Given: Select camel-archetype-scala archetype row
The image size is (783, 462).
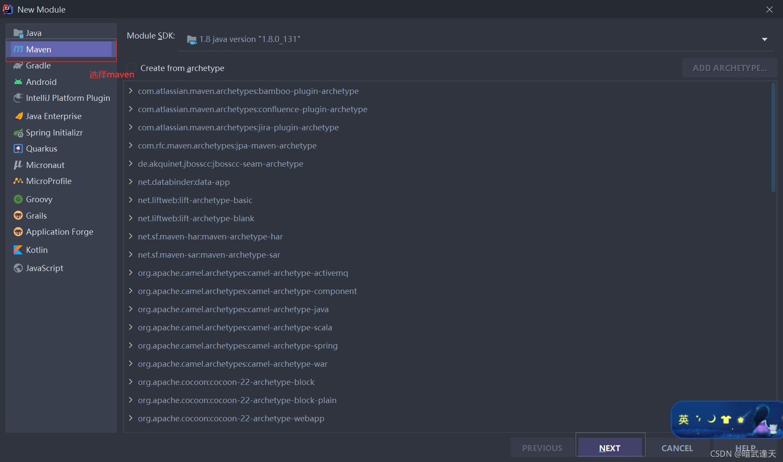Looking at the screenshot, I should pyautogui.click(x=447, y=327).
